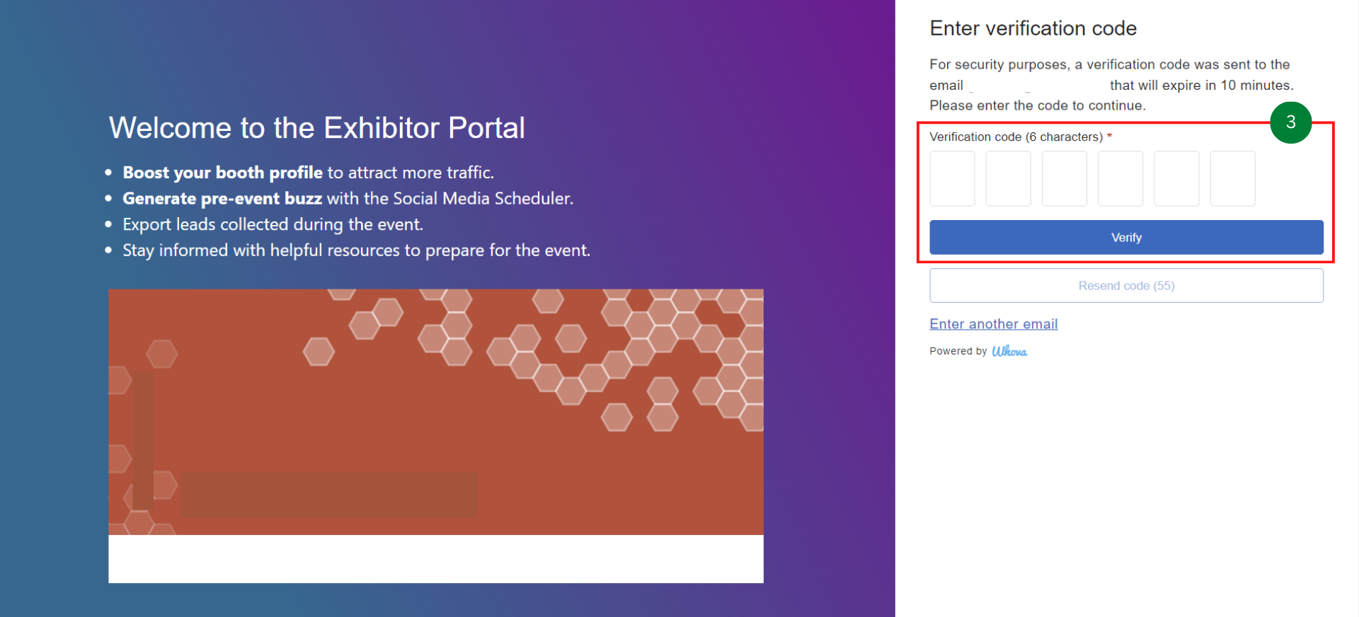Open the Enter another email link

tap(993, 323)
